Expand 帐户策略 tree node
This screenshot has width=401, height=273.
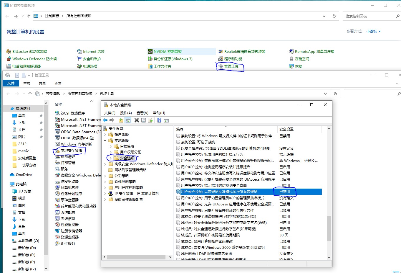click(x=105, y=135)
